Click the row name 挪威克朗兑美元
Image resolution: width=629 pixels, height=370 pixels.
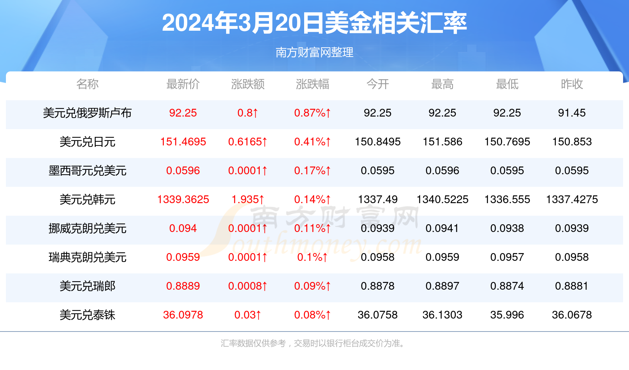tap(87, 228)
